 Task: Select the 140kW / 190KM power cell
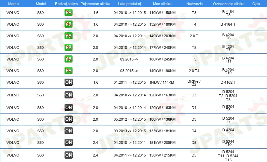coord(162,71)
